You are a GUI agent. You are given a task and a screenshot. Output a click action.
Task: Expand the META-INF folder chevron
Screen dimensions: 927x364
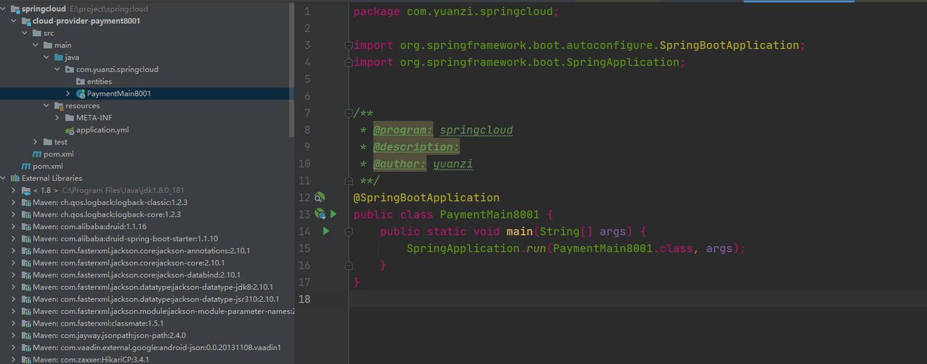(57, 118)
